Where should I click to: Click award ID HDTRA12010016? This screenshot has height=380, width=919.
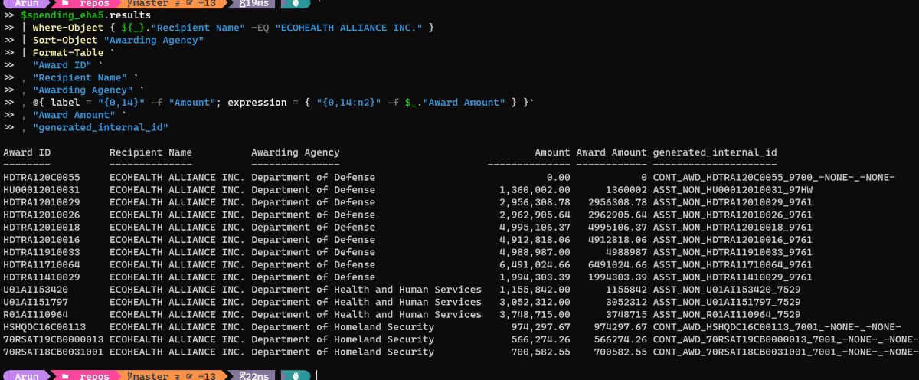coord(41,240)
